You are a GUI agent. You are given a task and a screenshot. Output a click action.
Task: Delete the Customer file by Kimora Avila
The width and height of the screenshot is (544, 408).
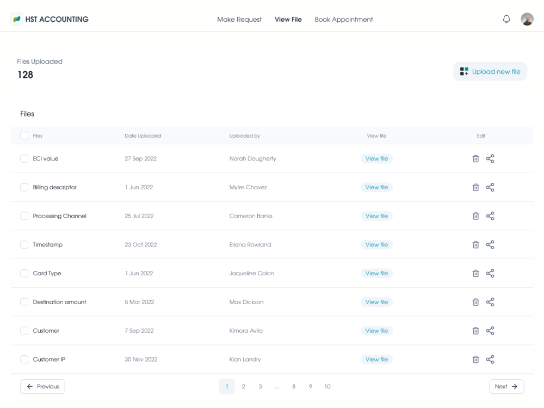(x=475, y=331)
